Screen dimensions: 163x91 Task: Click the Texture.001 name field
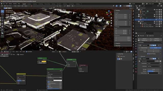[x=148, y=61]
